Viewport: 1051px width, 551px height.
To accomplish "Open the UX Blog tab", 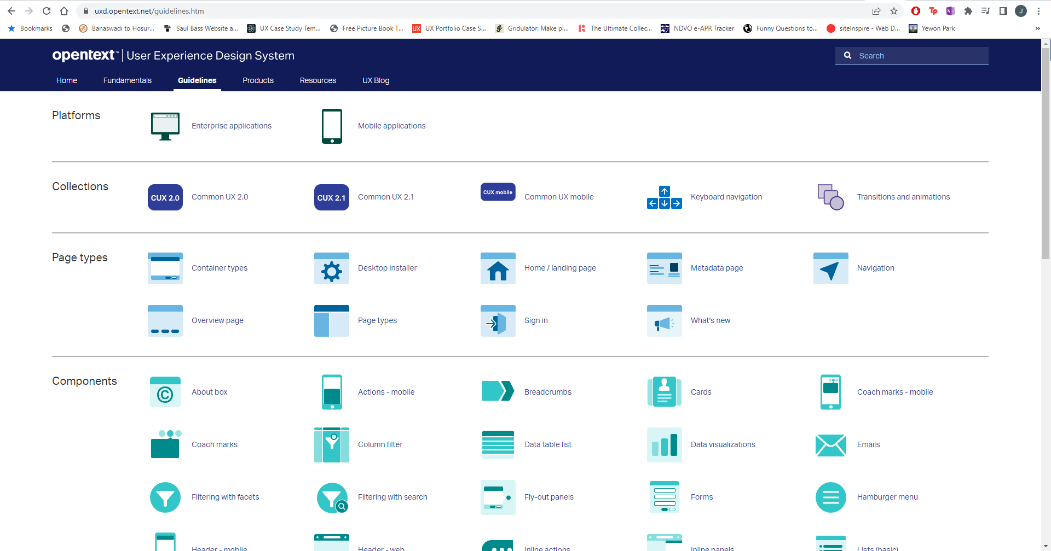I will (x=376, y=80).
